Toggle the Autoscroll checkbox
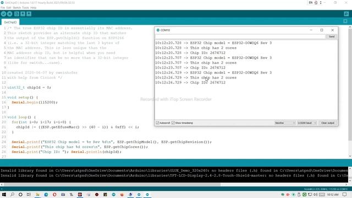The image size is (352, 198). 157,123
